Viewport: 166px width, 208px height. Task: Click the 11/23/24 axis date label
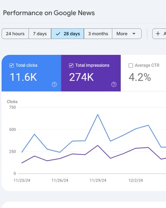[x=22, y=181]
